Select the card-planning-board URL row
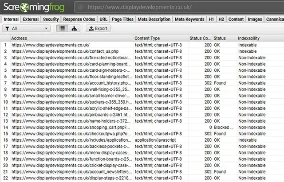 (x=71, y=64)
